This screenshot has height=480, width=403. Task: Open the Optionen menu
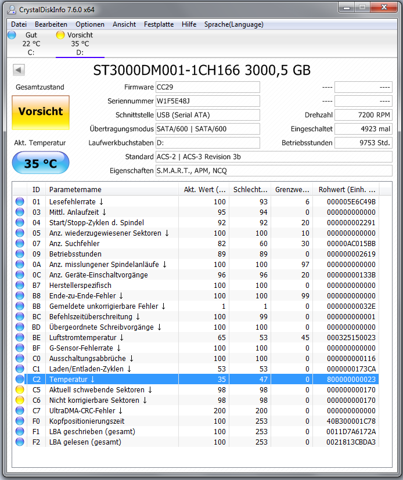click(x=90, y=24)
